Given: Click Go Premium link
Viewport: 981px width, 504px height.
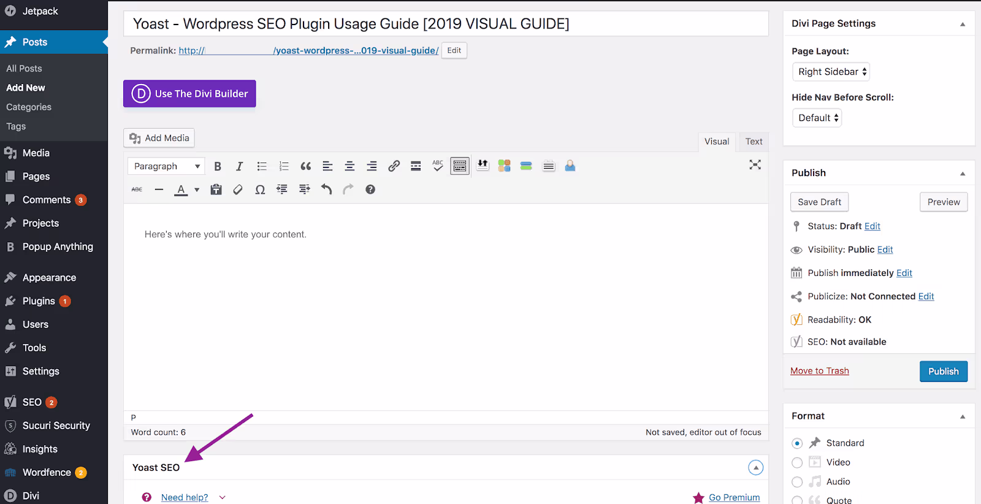Looking at the screenshot, I should pyautogui.click(x=734, y=497).
